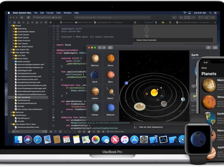Viewport: 224px width, 168px height.
Task: Select the Saturn planet thumbnail
Action: [110, 93]
